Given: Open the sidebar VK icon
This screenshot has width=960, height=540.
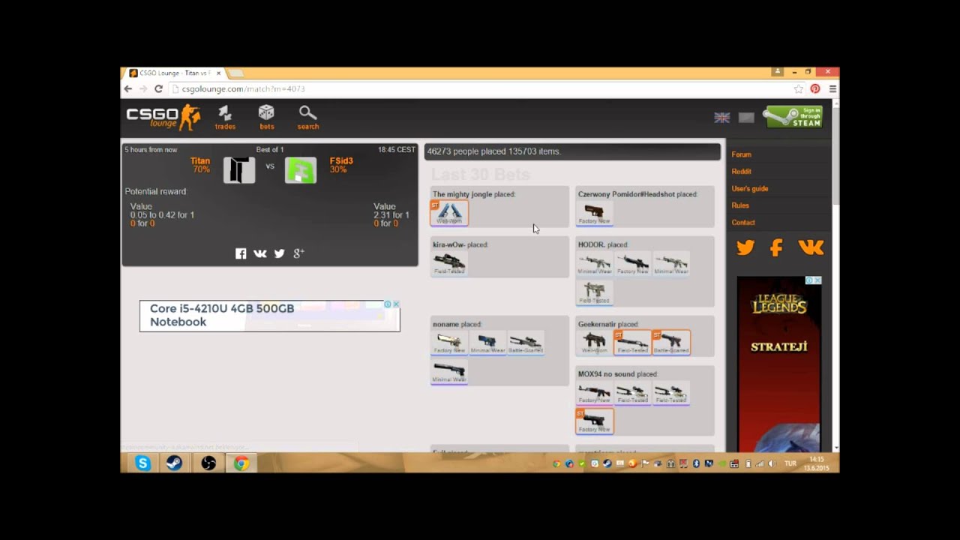Looking at the screenshot, I should [x=811, y=247].
